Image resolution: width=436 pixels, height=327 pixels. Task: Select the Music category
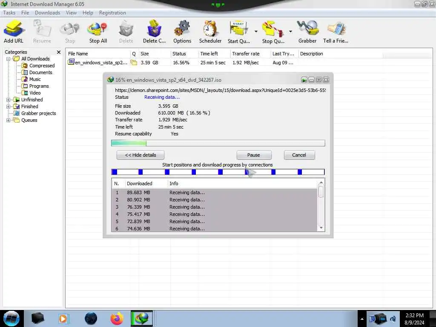[x=32, y=79]
